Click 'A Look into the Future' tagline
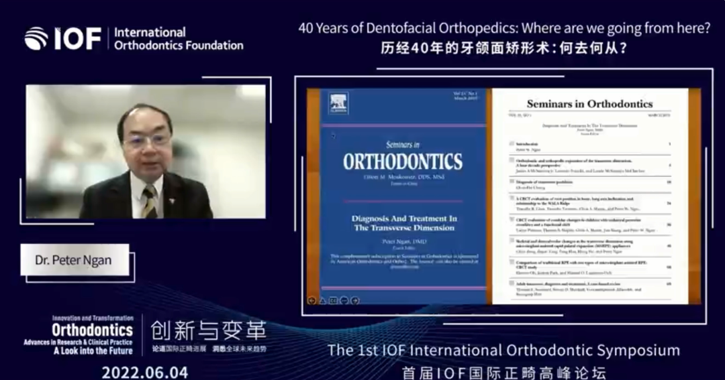 click(x=93, y=351)
